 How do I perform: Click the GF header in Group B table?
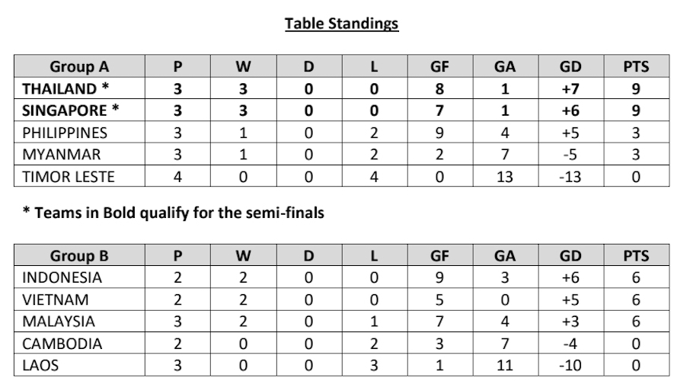(x=439, y=255)
